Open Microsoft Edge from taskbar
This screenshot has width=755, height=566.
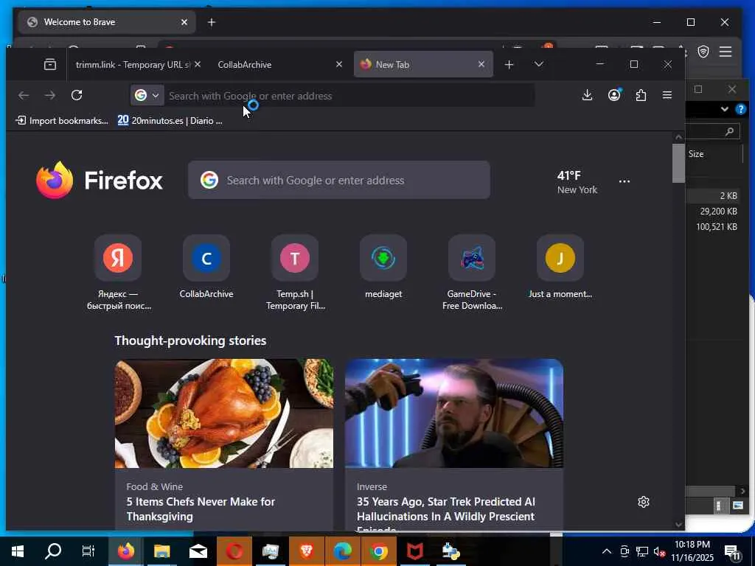coord(343,551)
